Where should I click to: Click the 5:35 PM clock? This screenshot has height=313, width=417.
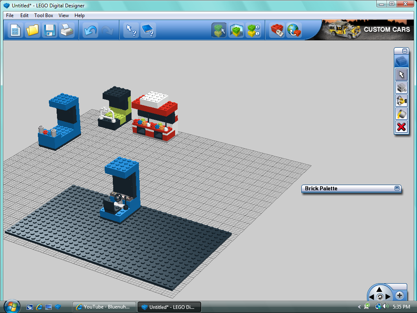pyautogui.click(x=401, y=306)
